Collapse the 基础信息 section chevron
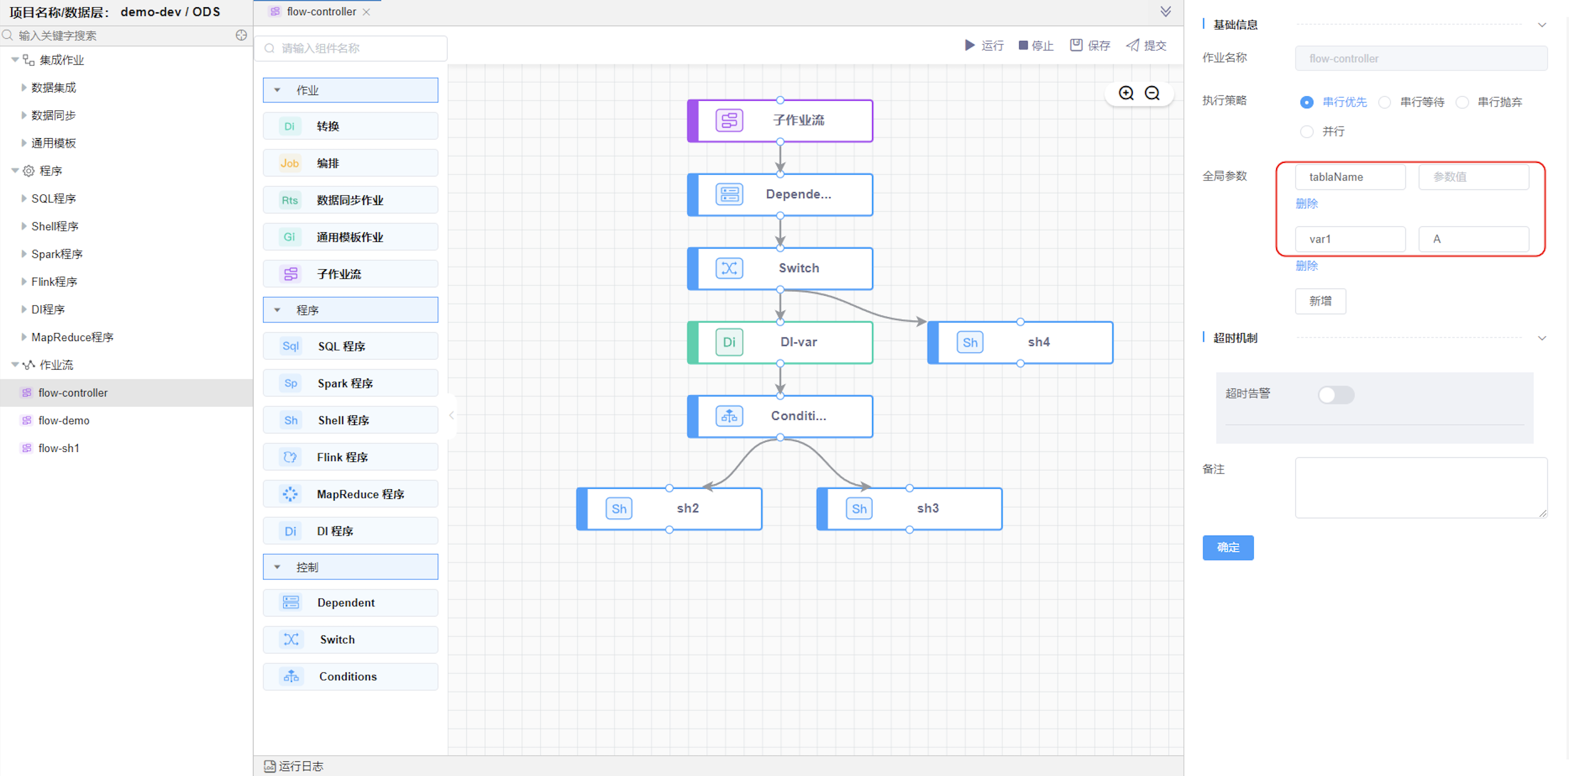1569x776 pixels. click(1542, 25)
